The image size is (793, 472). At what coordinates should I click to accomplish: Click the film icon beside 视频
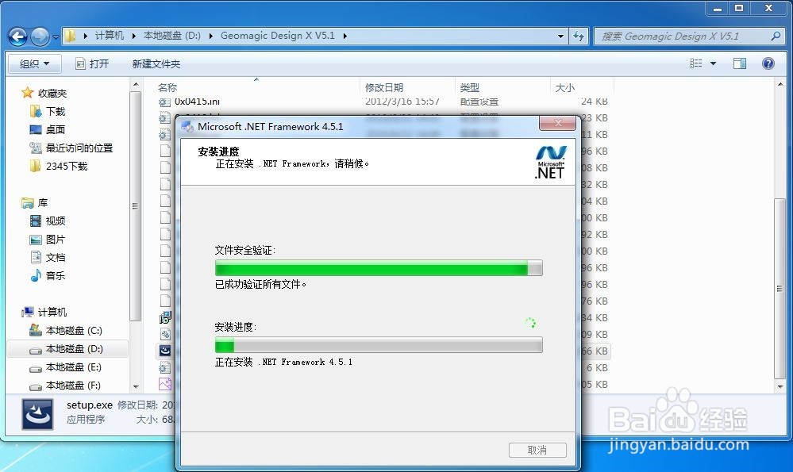(36, 221)
